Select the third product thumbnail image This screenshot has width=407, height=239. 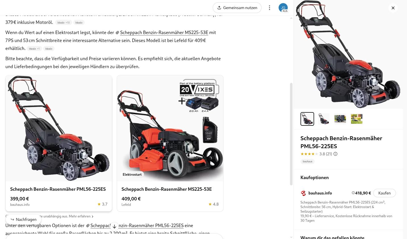(x=340, y=119)
